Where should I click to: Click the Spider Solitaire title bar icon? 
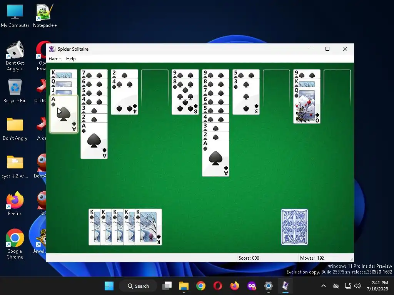tap(52, 49)
